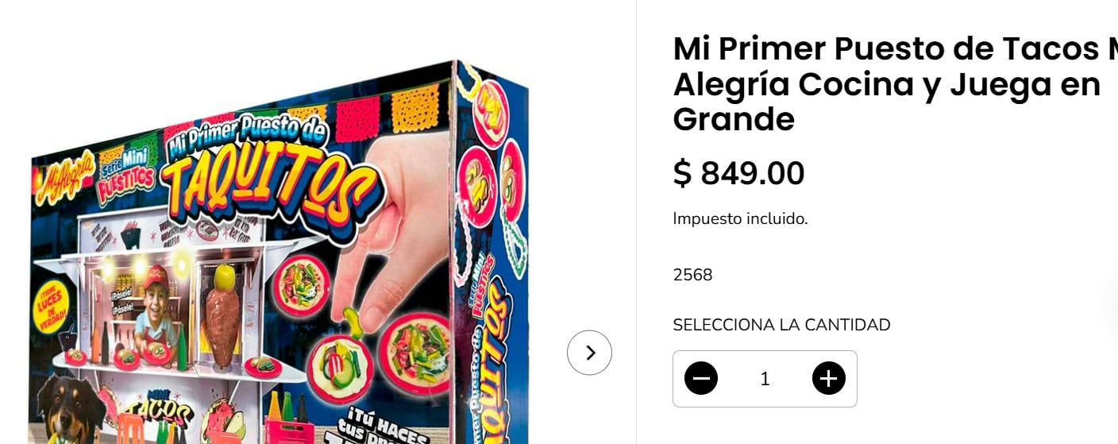Click the product title Mi Primer Puesto de Tacos
The width and height of the screenshot is (1118, 444).
(895, 84)
